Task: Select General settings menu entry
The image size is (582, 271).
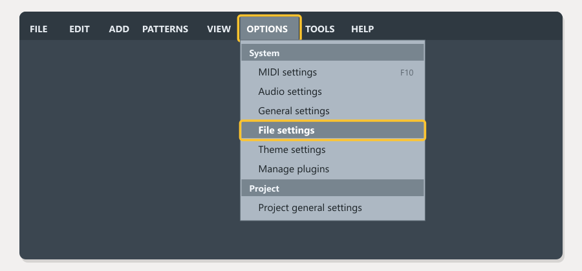Action: (332, 111)
